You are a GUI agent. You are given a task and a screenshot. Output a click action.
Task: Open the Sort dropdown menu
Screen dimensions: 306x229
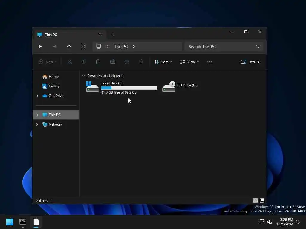point(163,62)
